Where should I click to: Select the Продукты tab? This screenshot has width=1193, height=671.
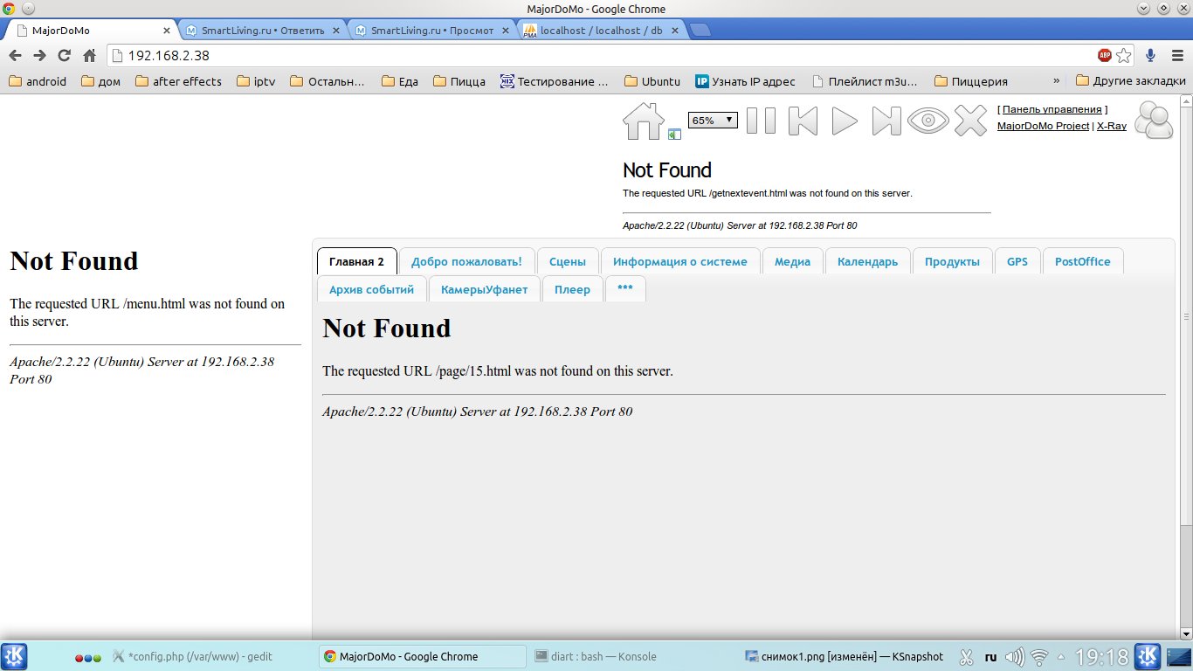[x=952, y=261]
